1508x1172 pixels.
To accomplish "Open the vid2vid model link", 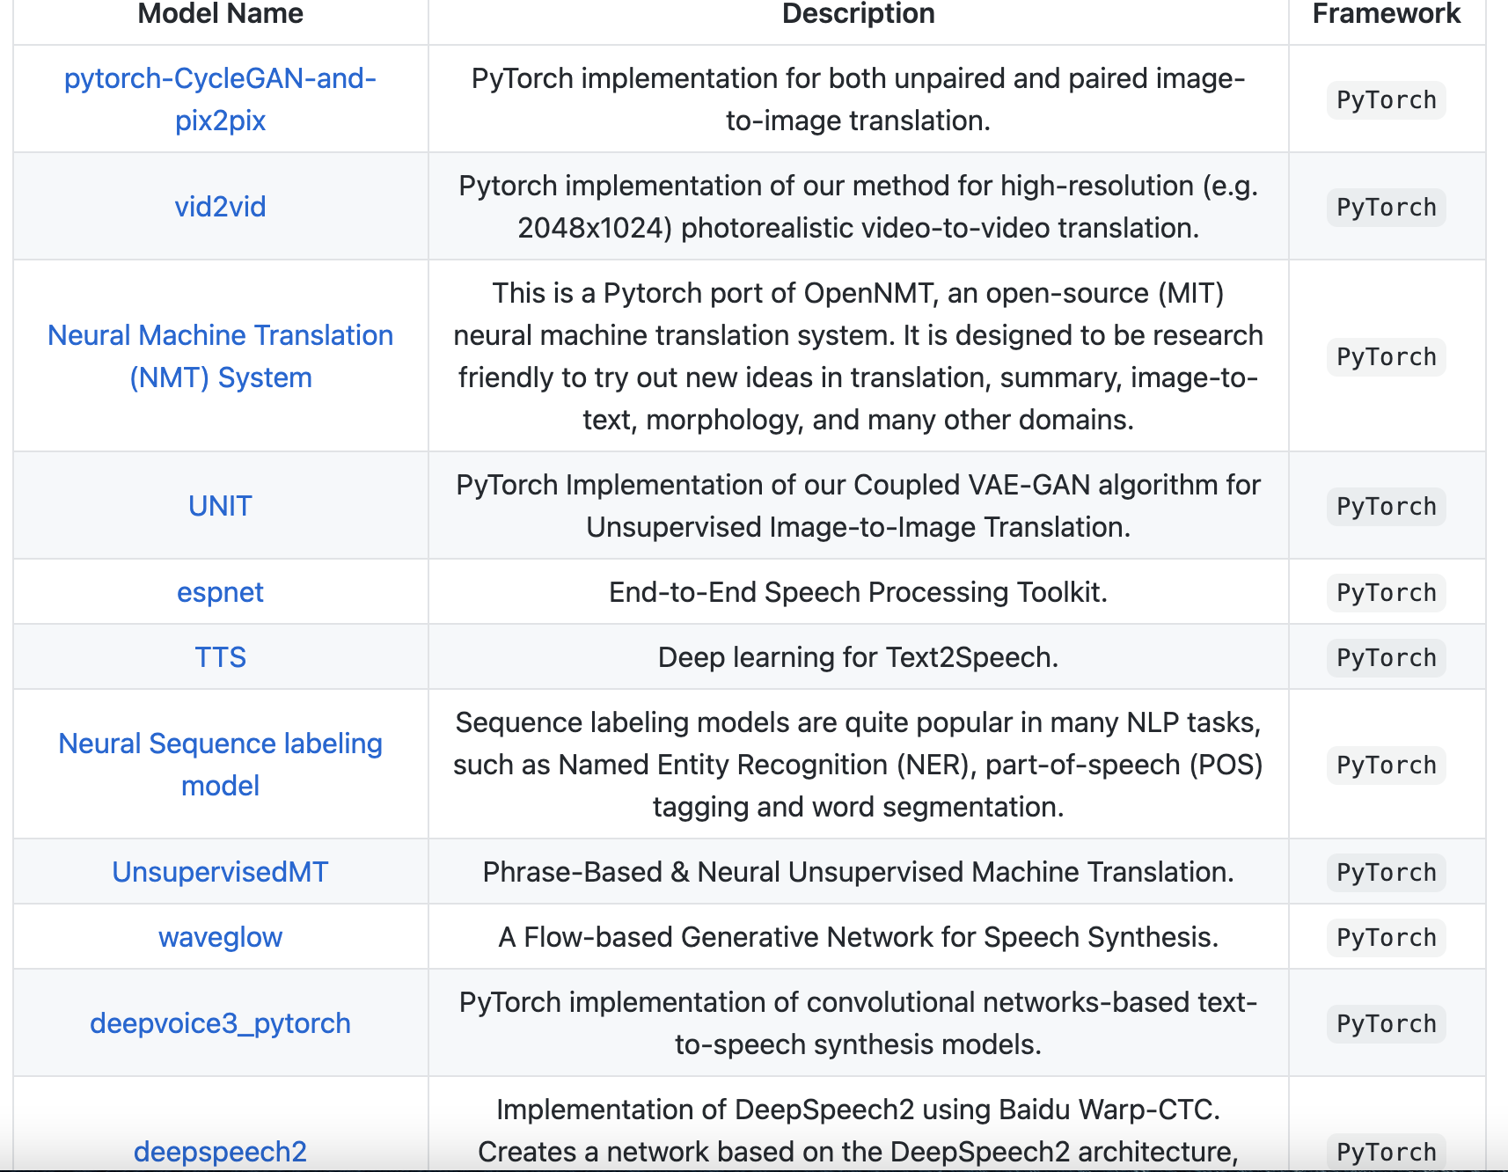I will (x=220, y=207).
